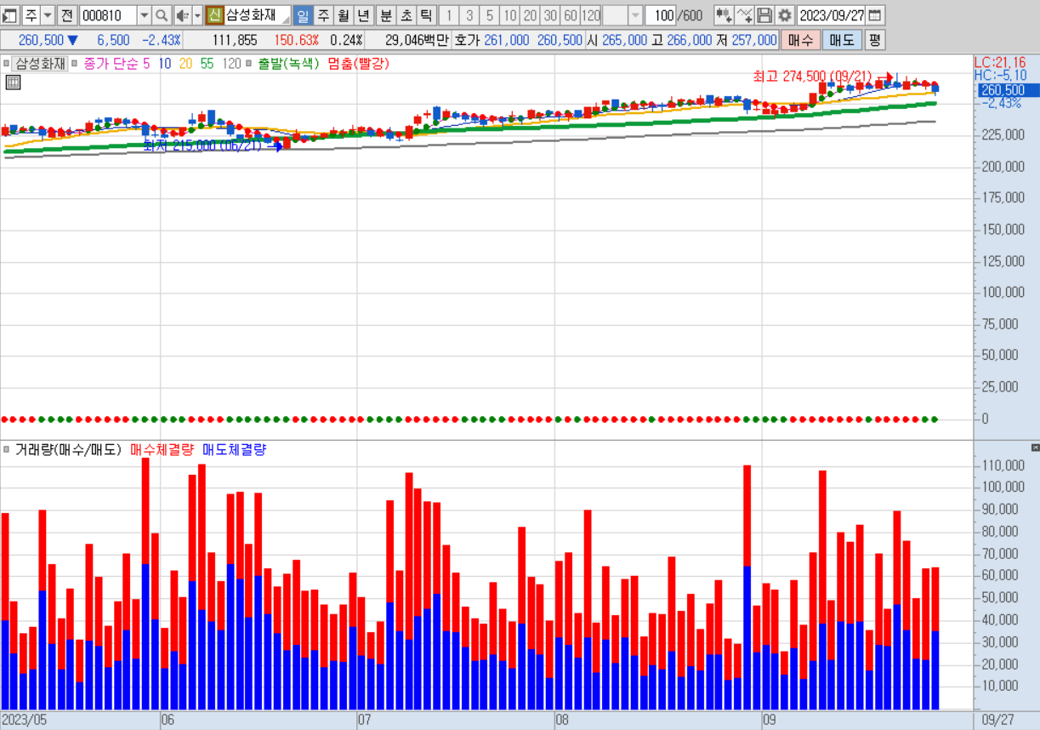Switch to the 월 monthly chart period

[x=343, y=15]
